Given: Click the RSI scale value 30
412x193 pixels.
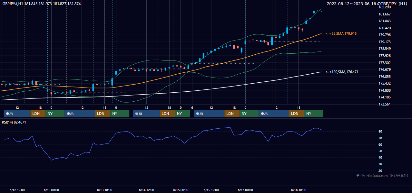Looking at the screenshot, I should (380, 164).
